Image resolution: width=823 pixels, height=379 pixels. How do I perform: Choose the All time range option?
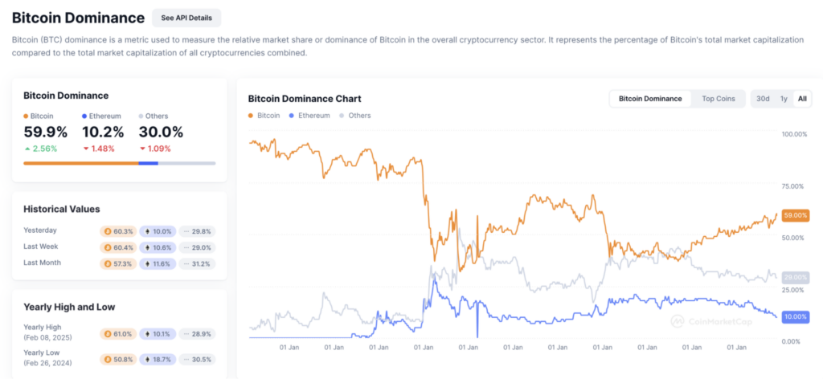tap(801, 99)
